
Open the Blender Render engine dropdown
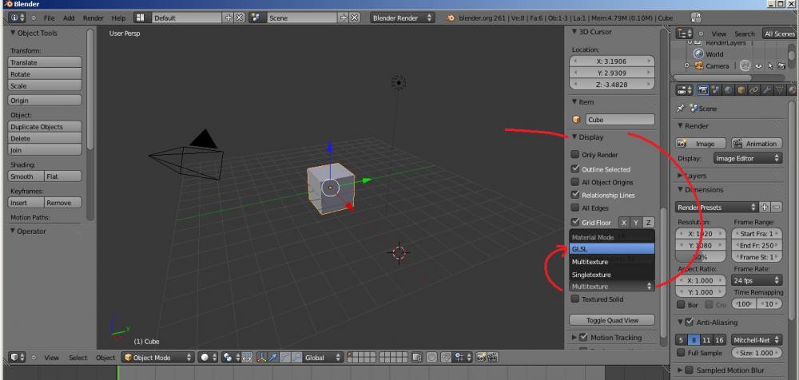[403, 18]
